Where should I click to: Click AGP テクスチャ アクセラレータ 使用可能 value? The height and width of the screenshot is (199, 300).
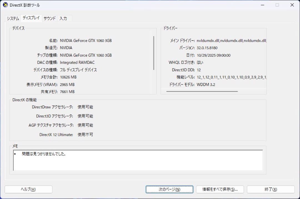[x=85, y=125]
